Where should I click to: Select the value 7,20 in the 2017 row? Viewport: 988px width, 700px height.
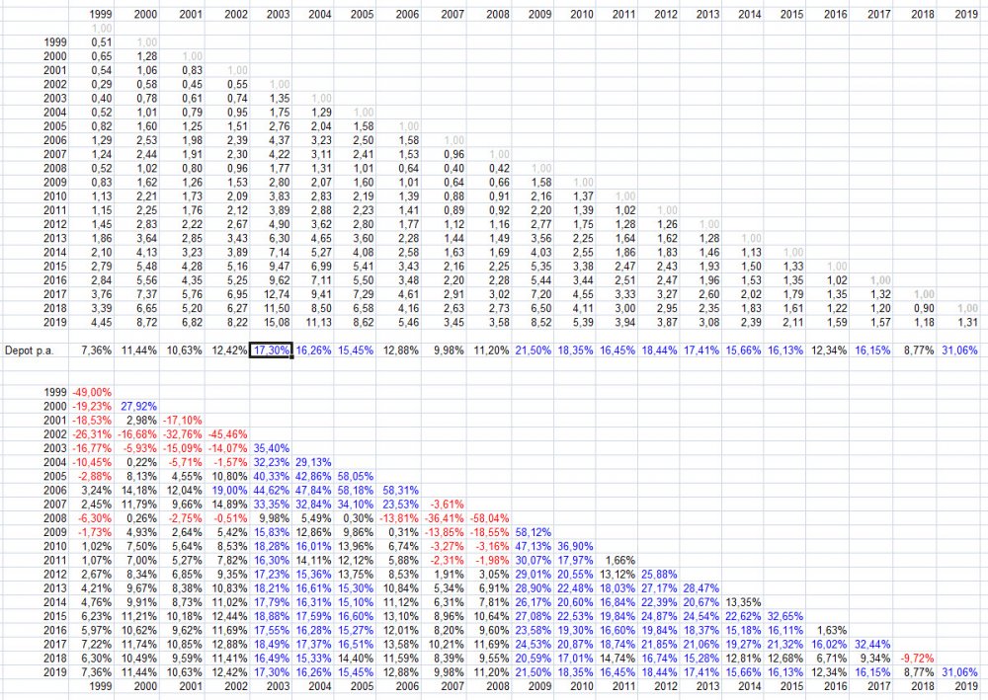pyautogui.click(x=540, y=294)
